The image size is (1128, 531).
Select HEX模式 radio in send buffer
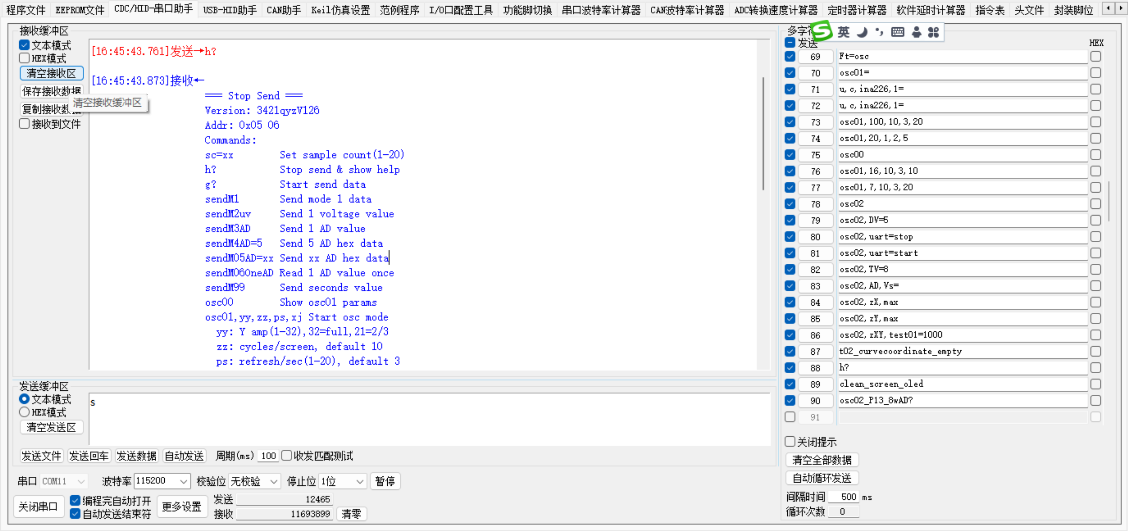coord(24,412)
